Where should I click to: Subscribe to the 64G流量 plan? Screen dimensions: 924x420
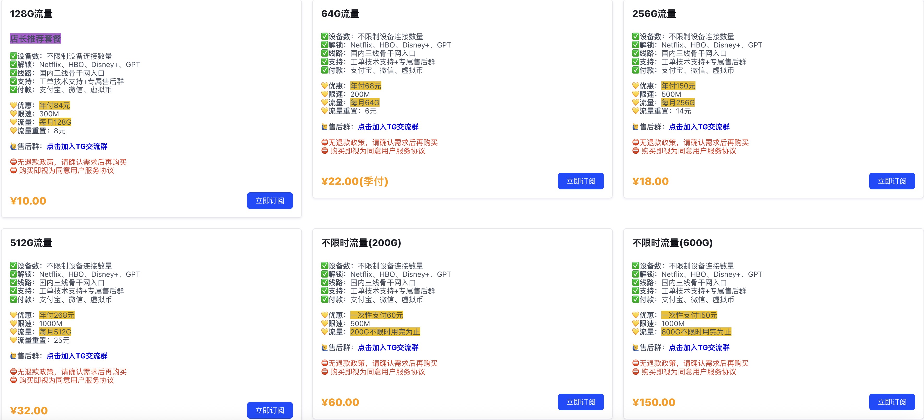point(581,181)
